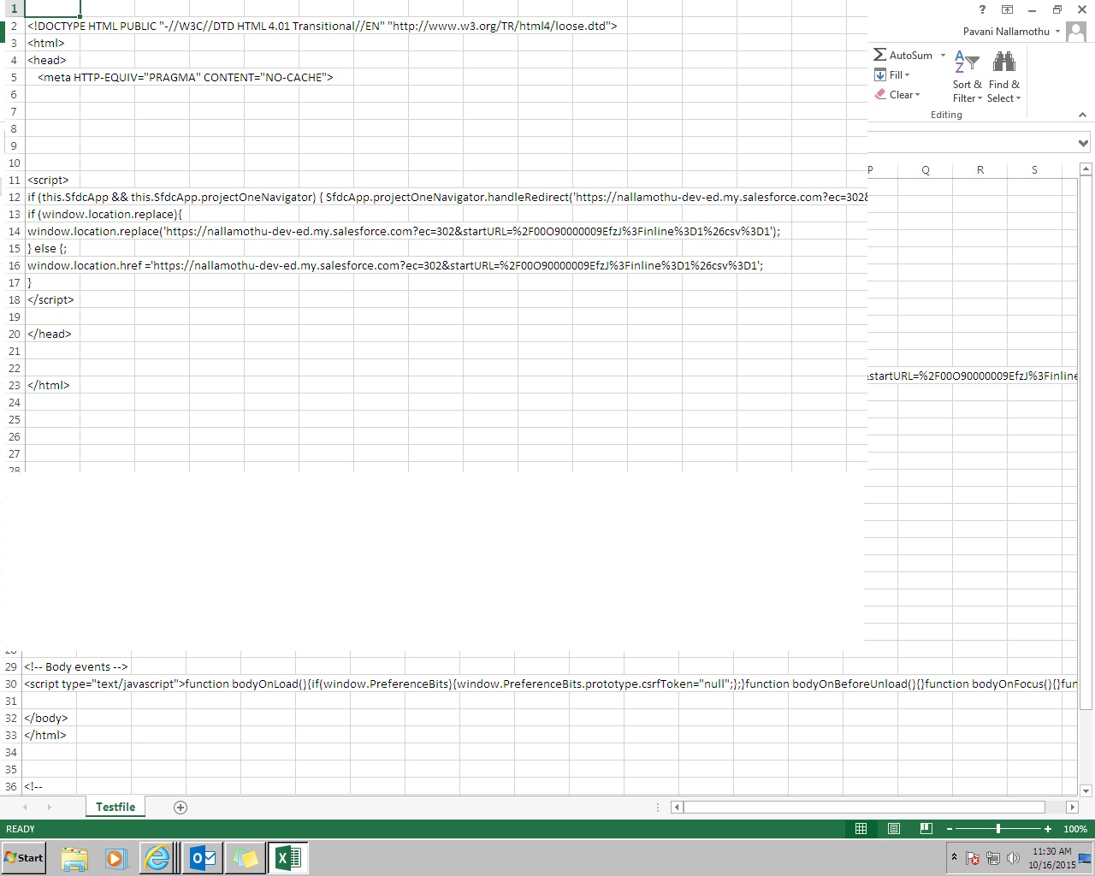
Task: Select column S header
Action: pos(1034,170)
